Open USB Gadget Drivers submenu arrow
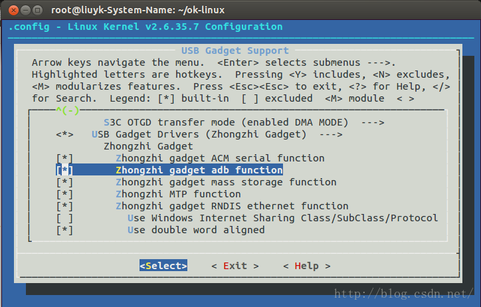Viewport: 481px width, 307px height. click(331, 134)
